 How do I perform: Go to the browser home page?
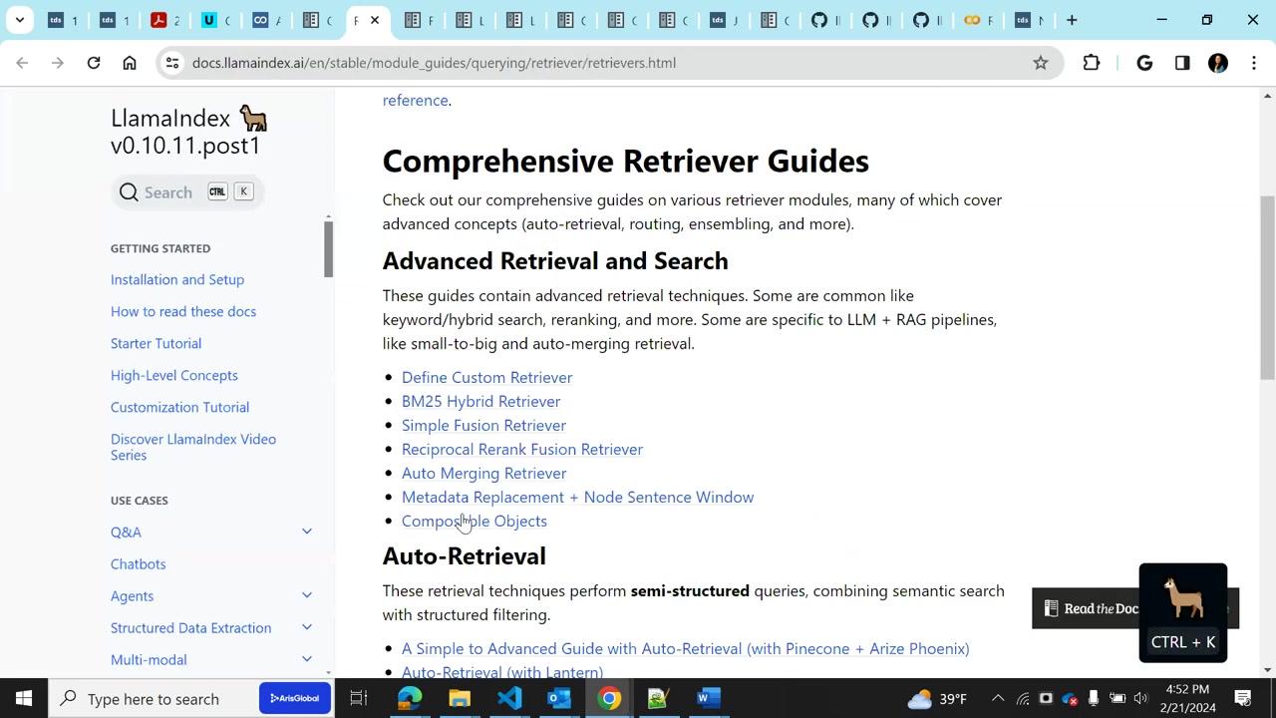130,63
